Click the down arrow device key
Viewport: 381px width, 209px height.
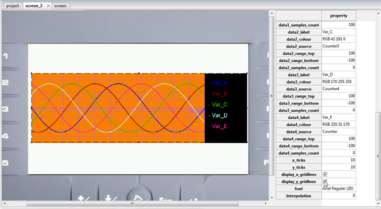[111, 198]
